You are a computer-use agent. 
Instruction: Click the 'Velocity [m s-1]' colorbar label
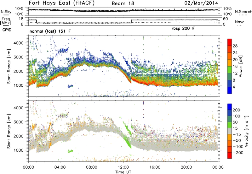click(x=246, y=131)
